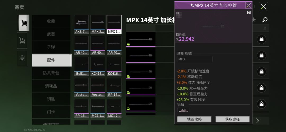The width and height of the screenshot is (286, 132).
Task: Click the MPX applicable firearm field
Action: (195, 59)
